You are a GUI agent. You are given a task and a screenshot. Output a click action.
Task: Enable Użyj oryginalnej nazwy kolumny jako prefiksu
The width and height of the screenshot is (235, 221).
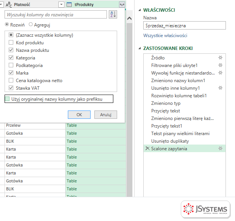click(7, 99)
